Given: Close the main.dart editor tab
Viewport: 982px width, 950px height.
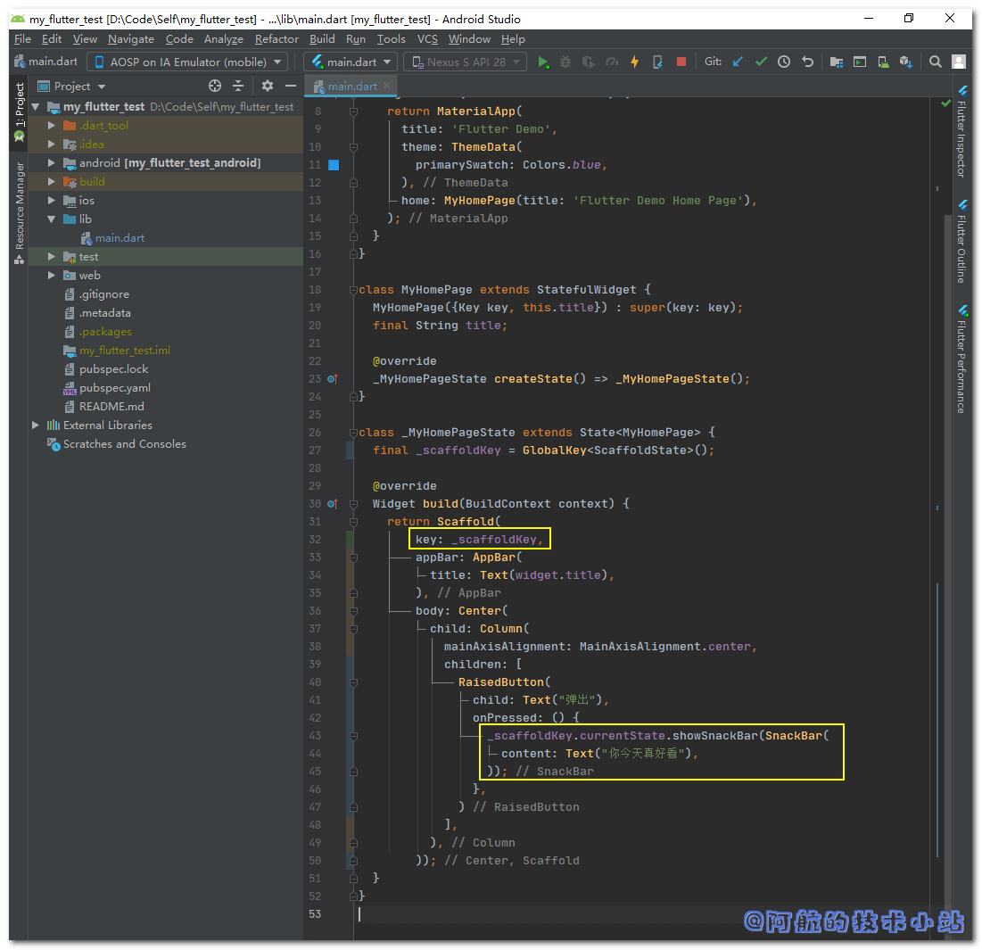Looking at the screenshot, I should 387,86.
